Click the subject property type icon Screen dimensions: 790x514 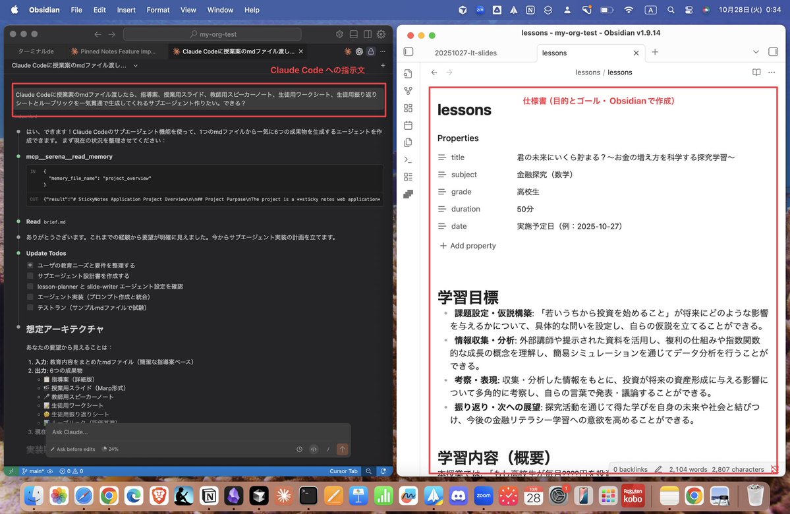(442, 175)
